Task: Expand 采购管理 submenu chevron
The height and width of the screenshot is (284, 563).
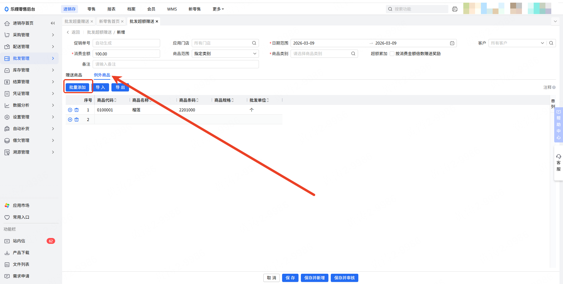Action: (53, 35)
